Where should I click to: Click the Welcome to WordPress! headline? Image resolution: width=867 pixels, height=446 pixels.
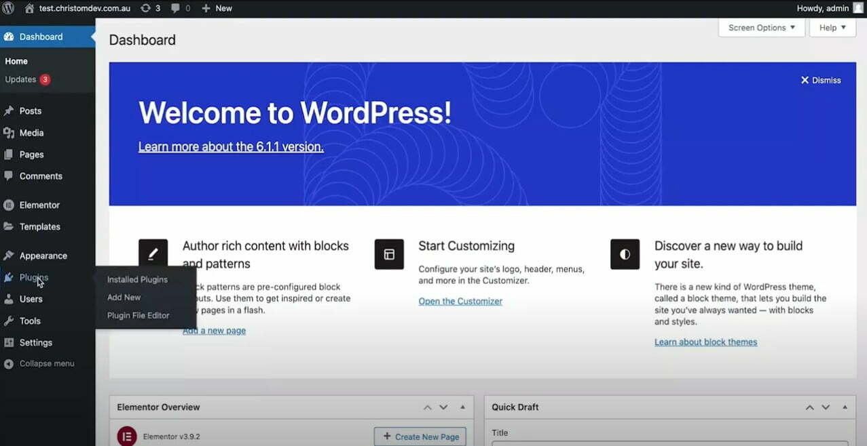(295, 112)
